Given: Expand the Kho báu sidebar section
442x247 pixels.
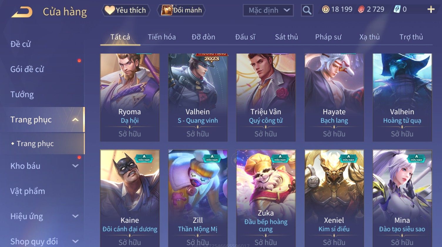Looking at the screenshot, I should [75, 166].
